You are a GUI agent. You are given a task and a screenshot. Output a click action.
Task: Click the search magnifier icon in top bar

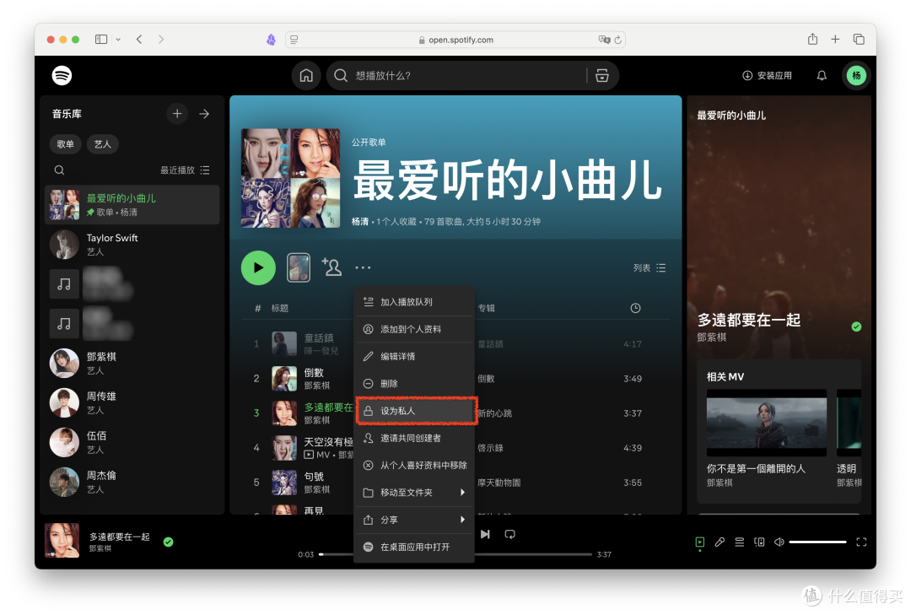pyautogui.click(x=341, y=76)
